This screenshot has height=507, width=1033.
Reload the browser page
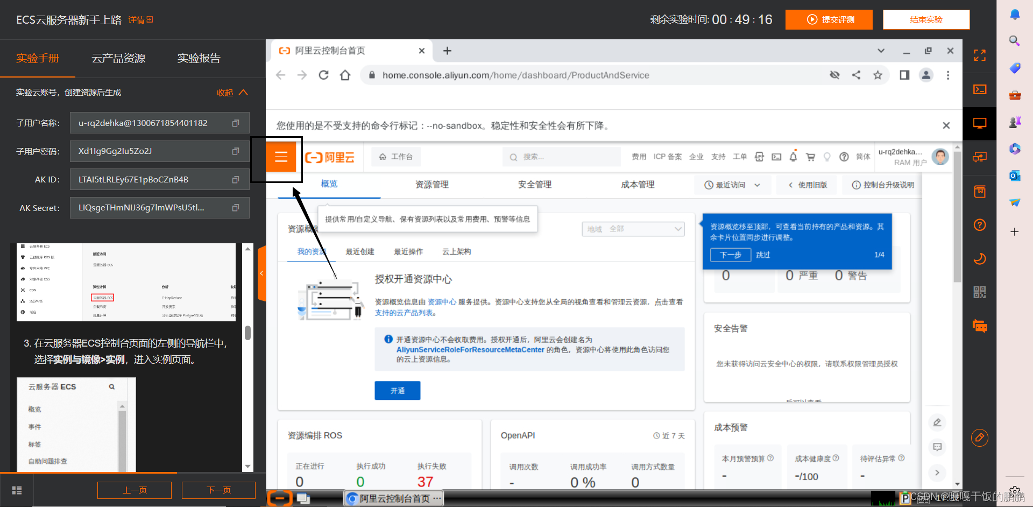click(x=323, y=75)
